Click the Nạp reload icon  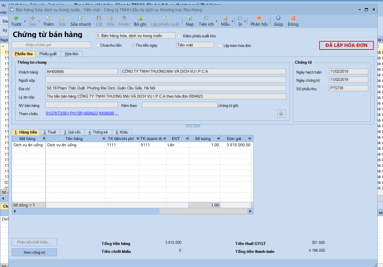(190, 18)
